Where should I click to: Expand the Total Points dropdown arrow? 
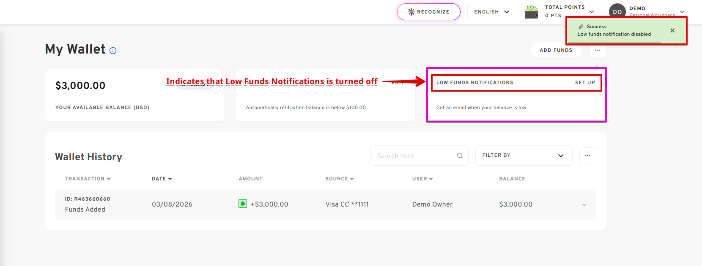592,12
